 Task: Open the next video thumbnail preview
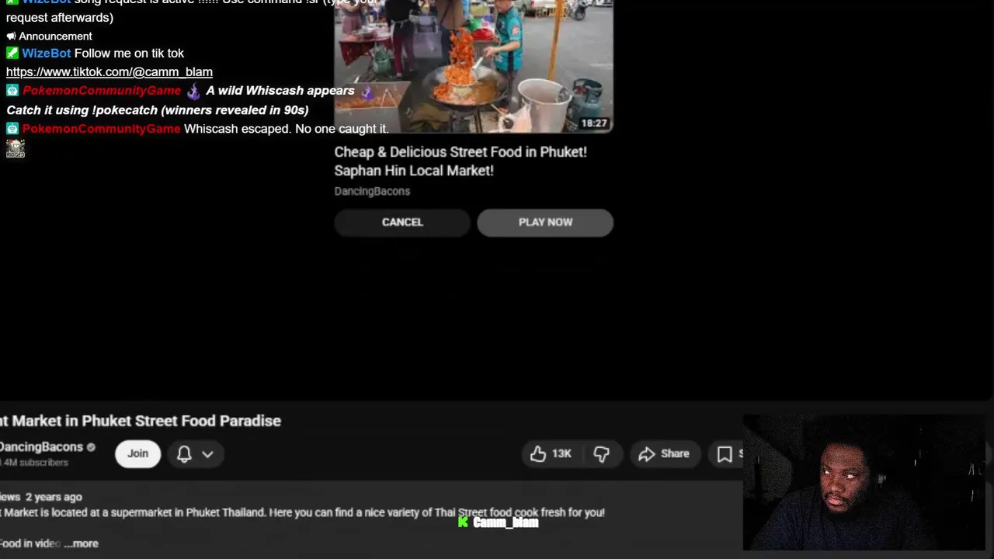(x=474, y=66)
